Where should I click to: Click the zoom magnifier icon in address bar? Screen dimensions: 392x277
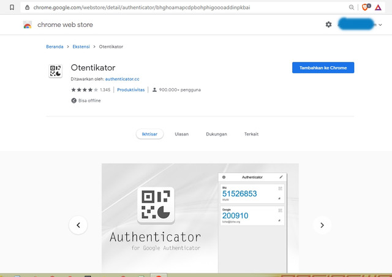point(351,7)
